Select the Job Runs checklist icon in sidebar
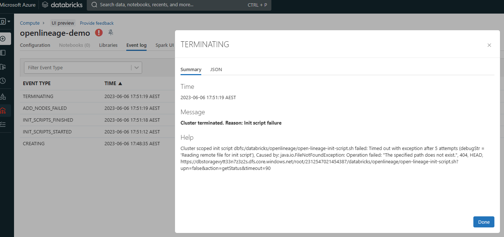Viewport: 504px width, 237px height. click(6, 125)
